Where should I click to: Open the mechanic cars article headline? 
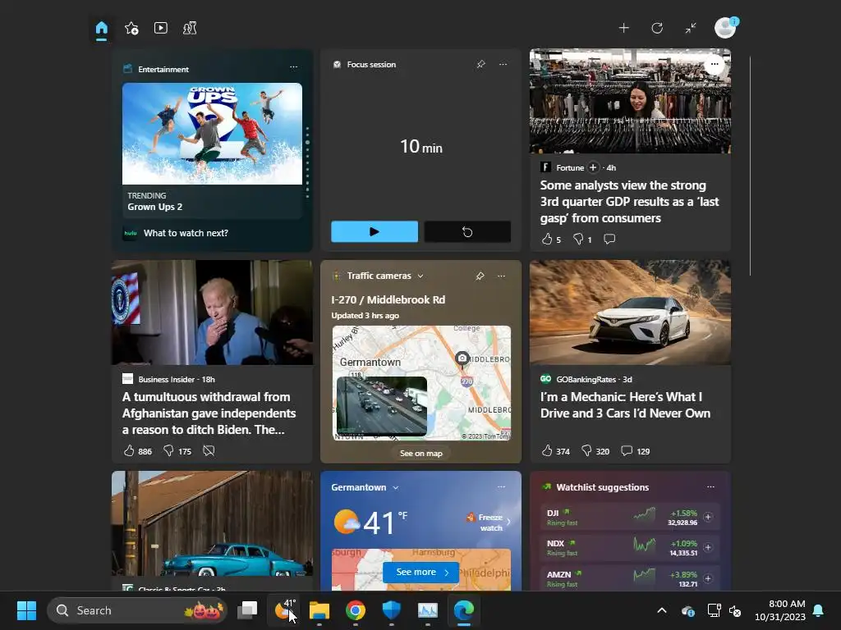tap(625, 405)
